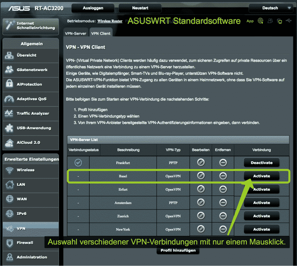Click the Zuerich description cell
Viewport: 297px width, 266px height.
click(x=123, y=216)
